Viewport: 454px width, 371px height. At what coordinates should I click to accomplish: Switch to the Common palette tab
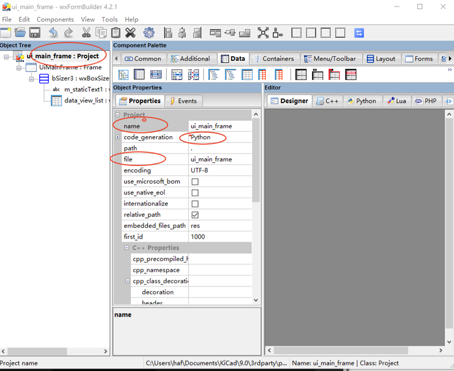pyautogui.click(x=143, y=59)
